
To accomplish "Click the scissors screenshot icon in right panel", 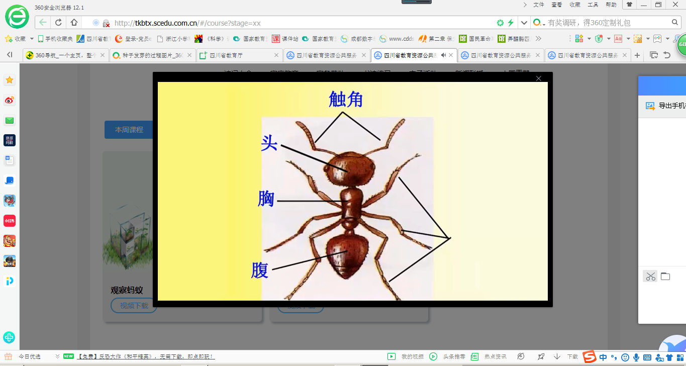I will 651,276.
